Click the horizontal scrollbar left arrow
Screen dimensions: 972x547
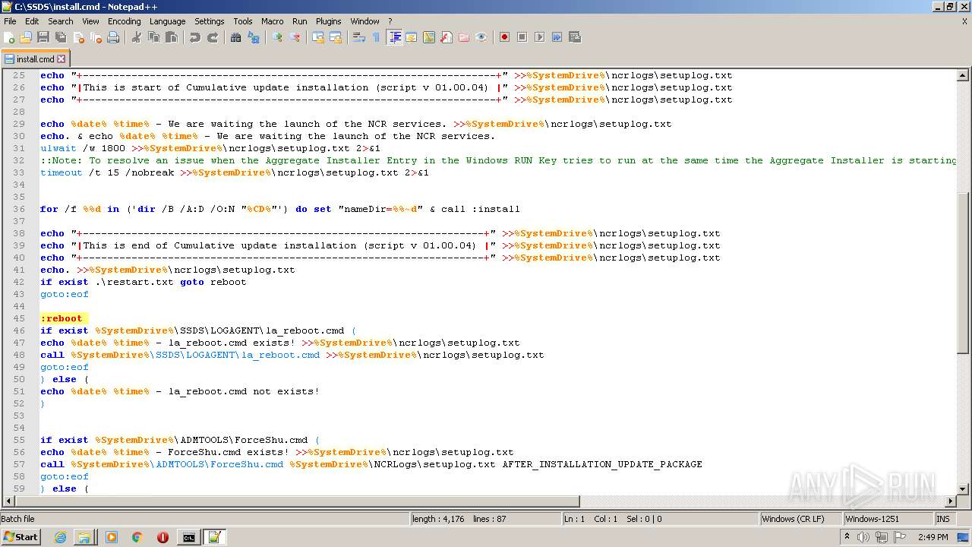(x=9, y=501)
